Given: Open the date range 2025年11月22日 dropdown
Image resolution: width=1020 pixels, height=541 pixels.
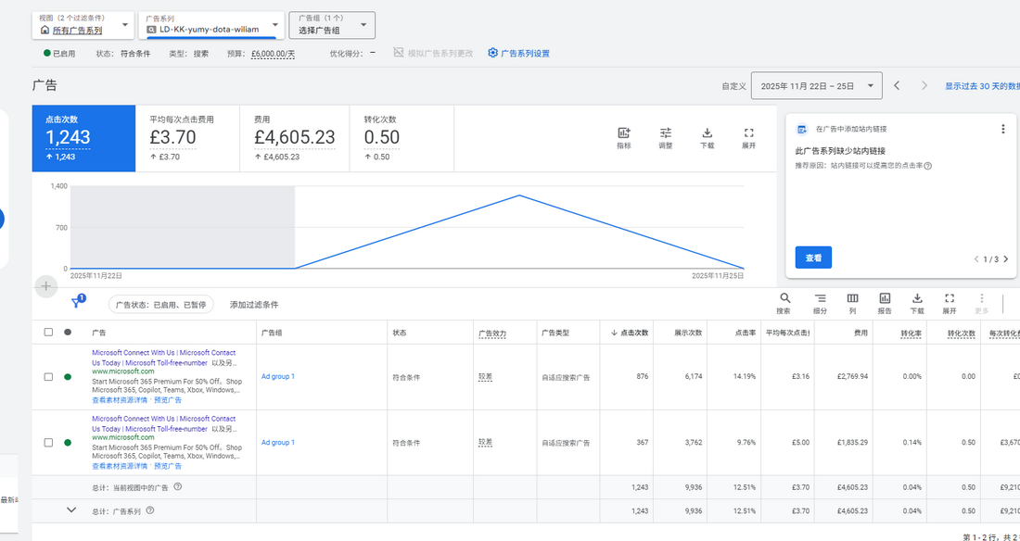Looking at the screenshot, I should (816, 86).
